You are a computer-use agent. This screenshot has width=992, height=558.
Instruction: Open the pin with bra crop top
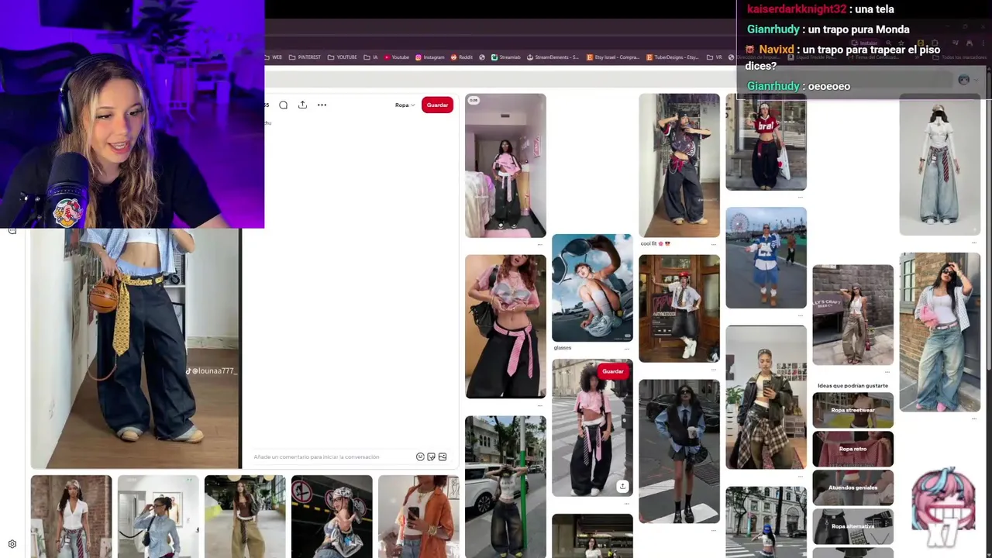coord(766,142)
